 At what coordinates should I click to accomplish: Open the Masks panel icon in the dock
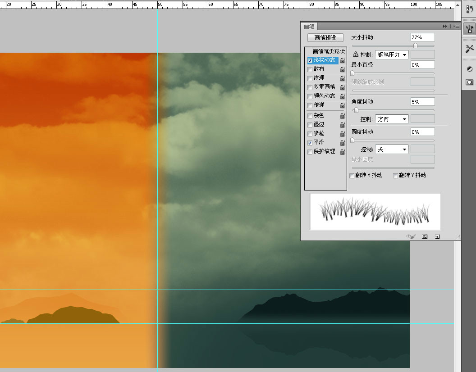pos(469,82)
